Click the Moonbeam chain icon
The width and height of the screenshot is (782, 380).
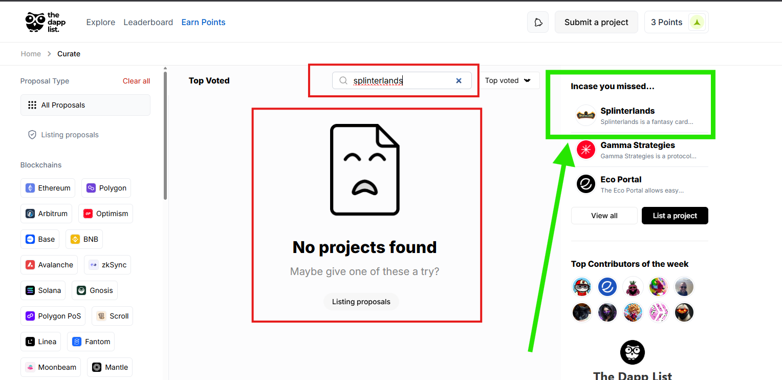coord(30,367)
